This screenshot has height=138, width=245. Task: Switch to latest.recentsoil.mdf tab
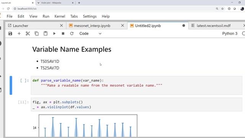pos(214,26)
